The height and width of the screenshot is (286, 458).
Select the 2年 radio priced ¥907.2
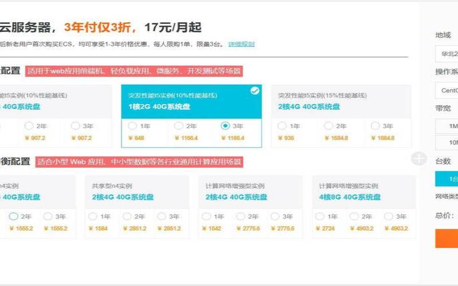click(29, 126)
